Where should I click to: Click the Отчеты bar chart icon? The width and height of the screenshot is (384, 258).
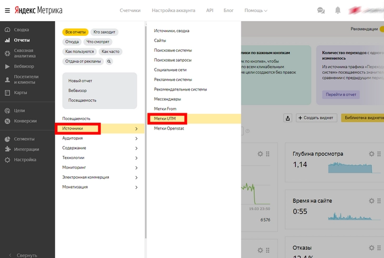click(x=7, y=40)
